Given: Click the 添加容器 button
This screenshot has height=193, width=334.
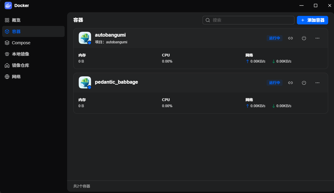Looking at the screenshot, I should pyautogui.click(x=313, y=20).
